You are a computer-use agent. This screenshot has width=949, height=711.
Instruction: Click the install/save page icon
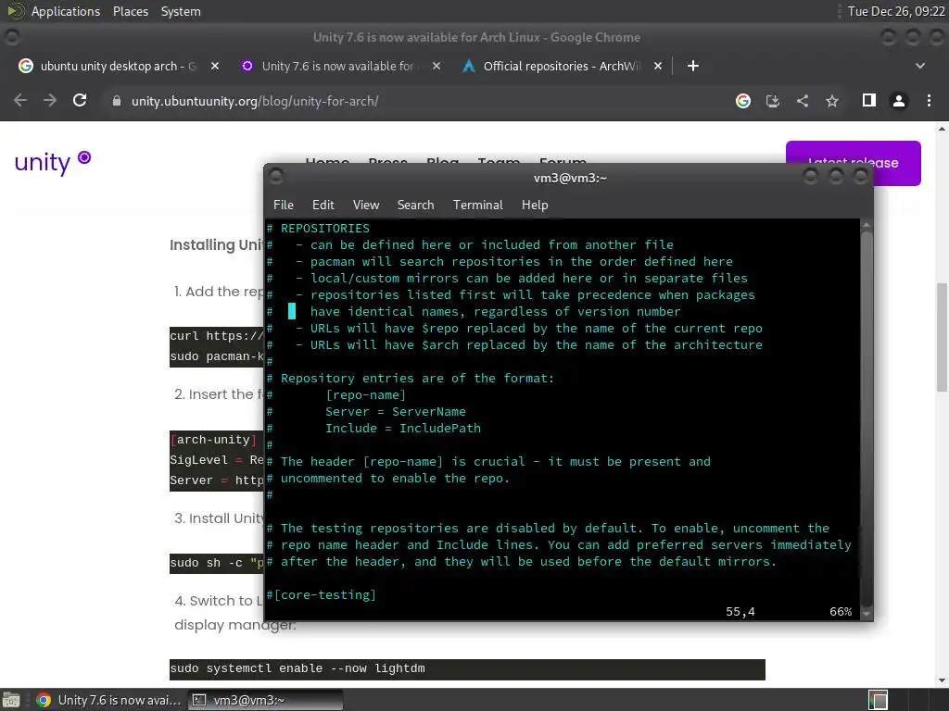(773, 101)
